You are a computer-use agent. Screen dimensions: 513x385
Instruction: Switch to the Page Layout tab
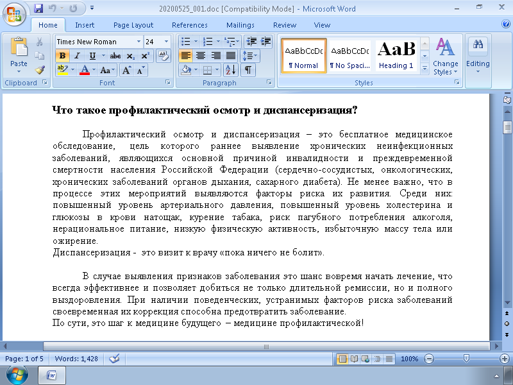133,25
